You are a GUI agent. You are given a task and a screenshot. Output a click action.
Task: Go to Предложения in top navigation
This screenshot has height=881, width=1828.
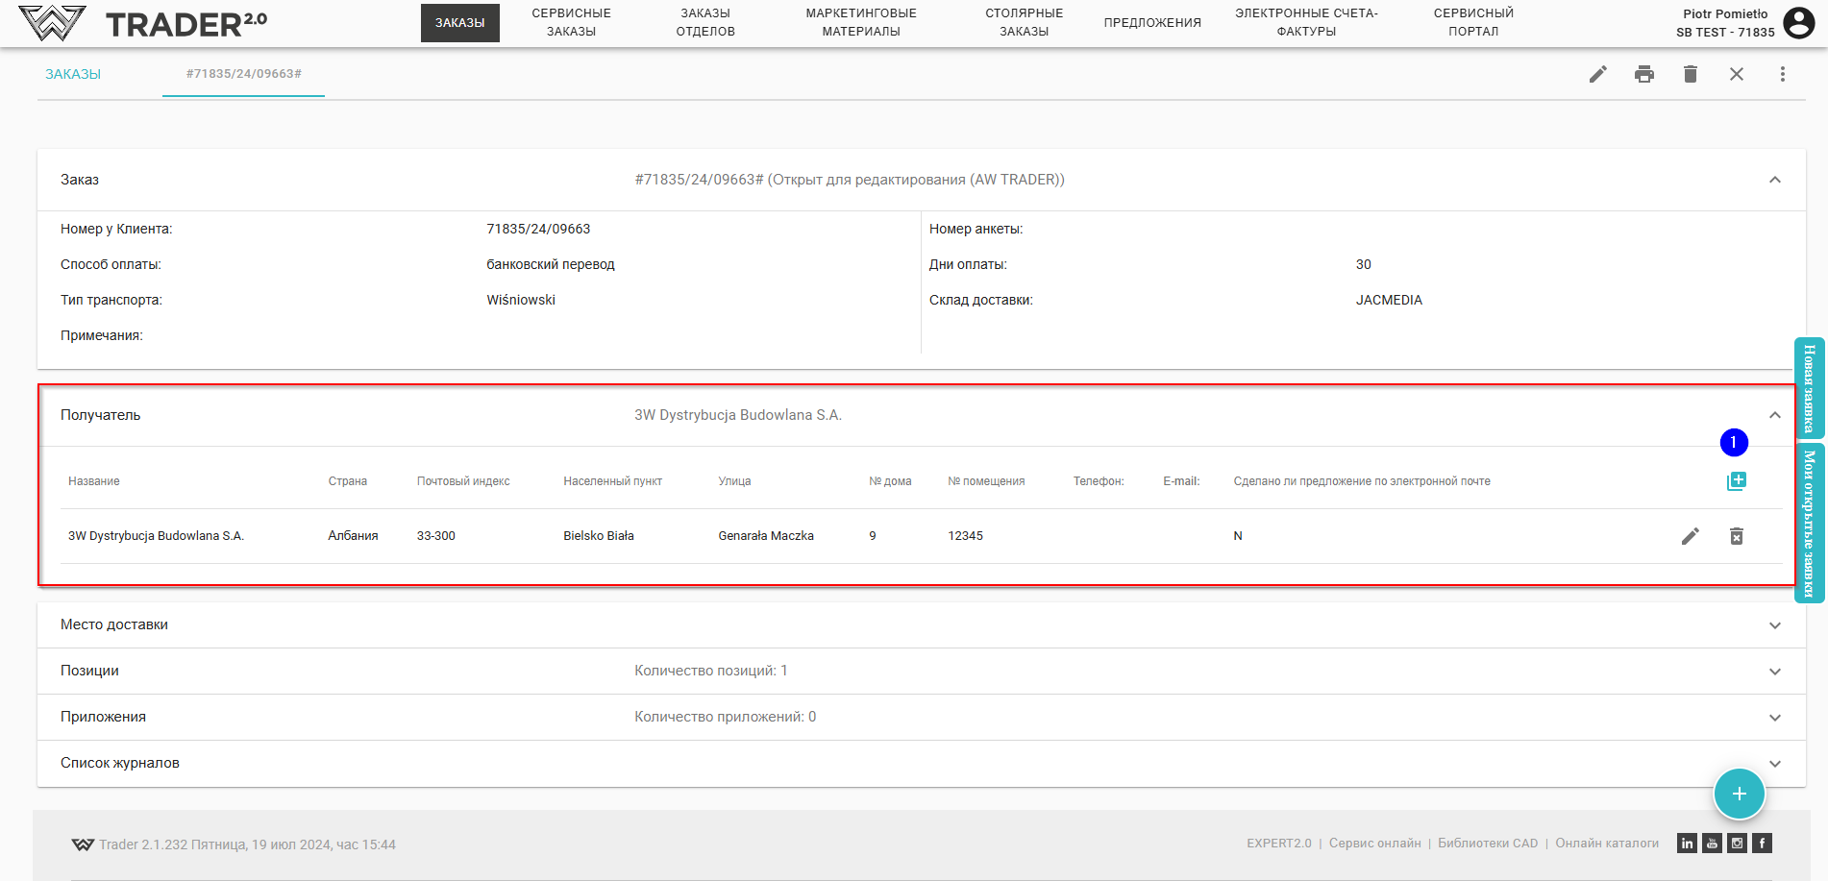1151,22
